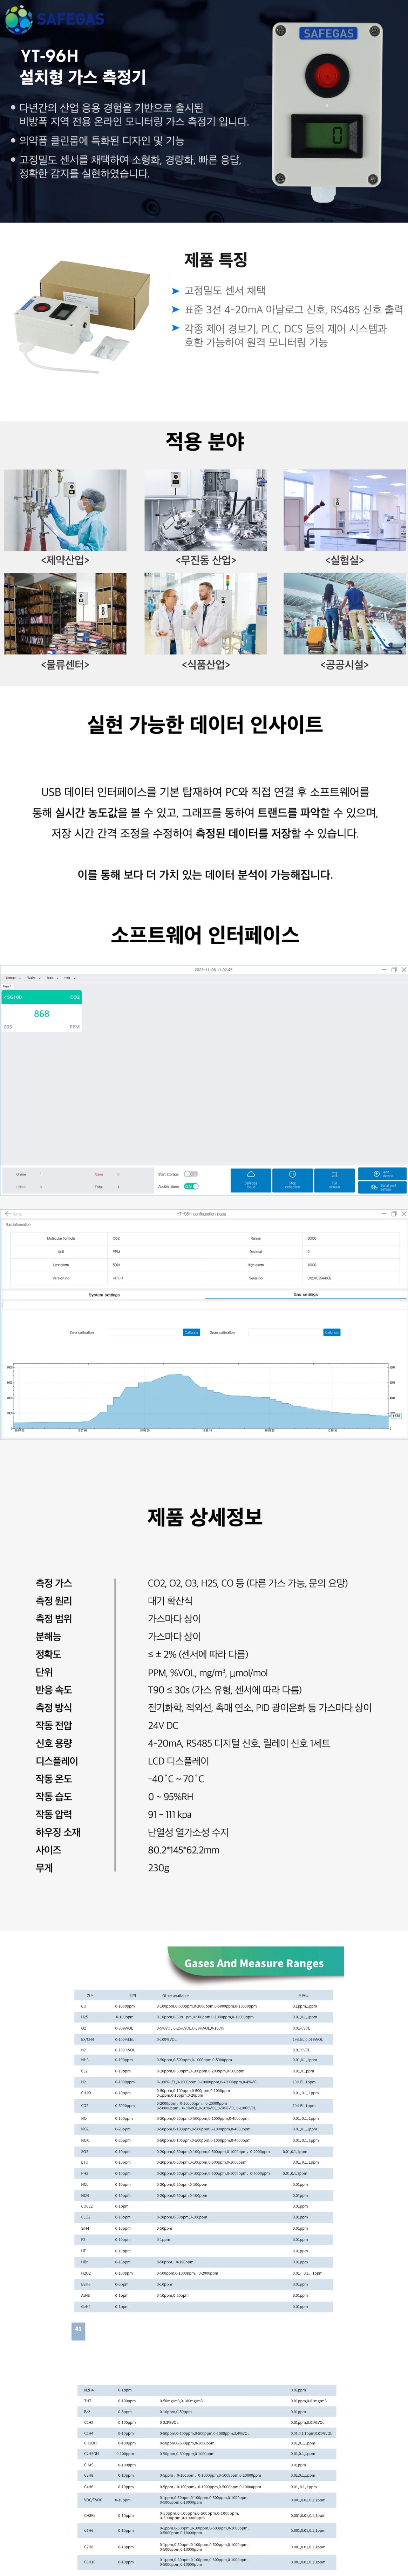Toggle the Audible alarm switch
The height and width of the screenshot is (2576, 408).
(191, 1187)
